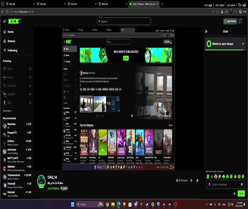
Task: Open Google Chrome from the taskbar
Action: click(107, 204)
